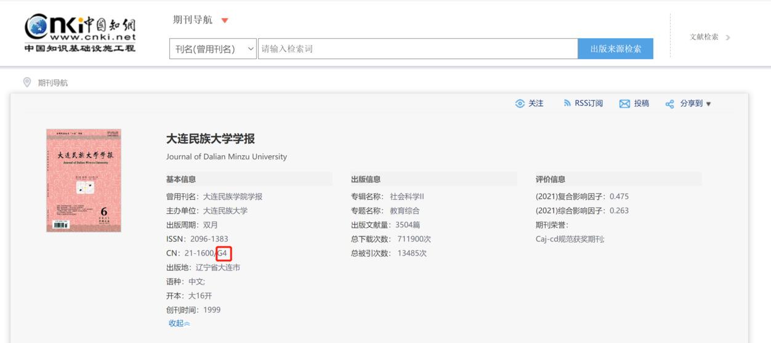The image size is (771, 343).
Task: Click 专辑名称 value 社会科学II
Action: click(407, 196)
